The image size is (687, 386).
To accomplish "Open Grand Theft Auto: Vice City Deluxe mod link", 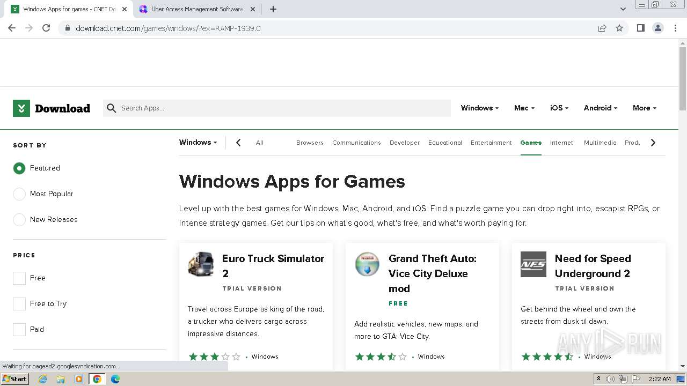I will tap(433, 273).
